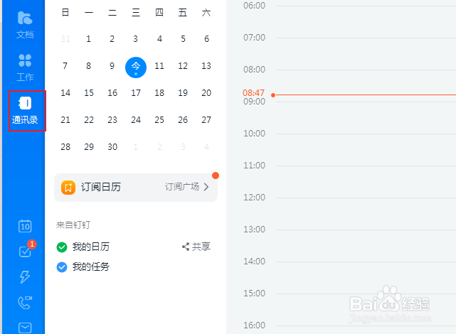This screenshot has width=456, height=334.
Task: Click the lightning bolt sidebar icon
Action: 25,277
